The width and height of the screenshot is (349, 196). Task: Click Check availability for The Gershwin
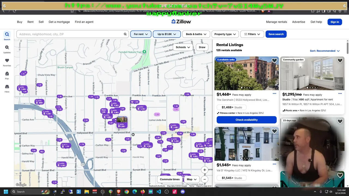click(247, 120)
